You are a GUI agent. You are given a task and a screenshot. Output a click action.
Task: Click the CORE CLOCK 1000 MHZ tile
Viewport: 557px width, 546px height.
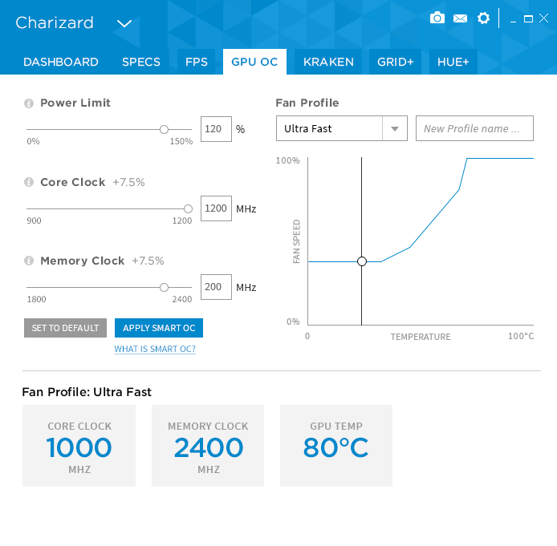click(x=79, y=446)
